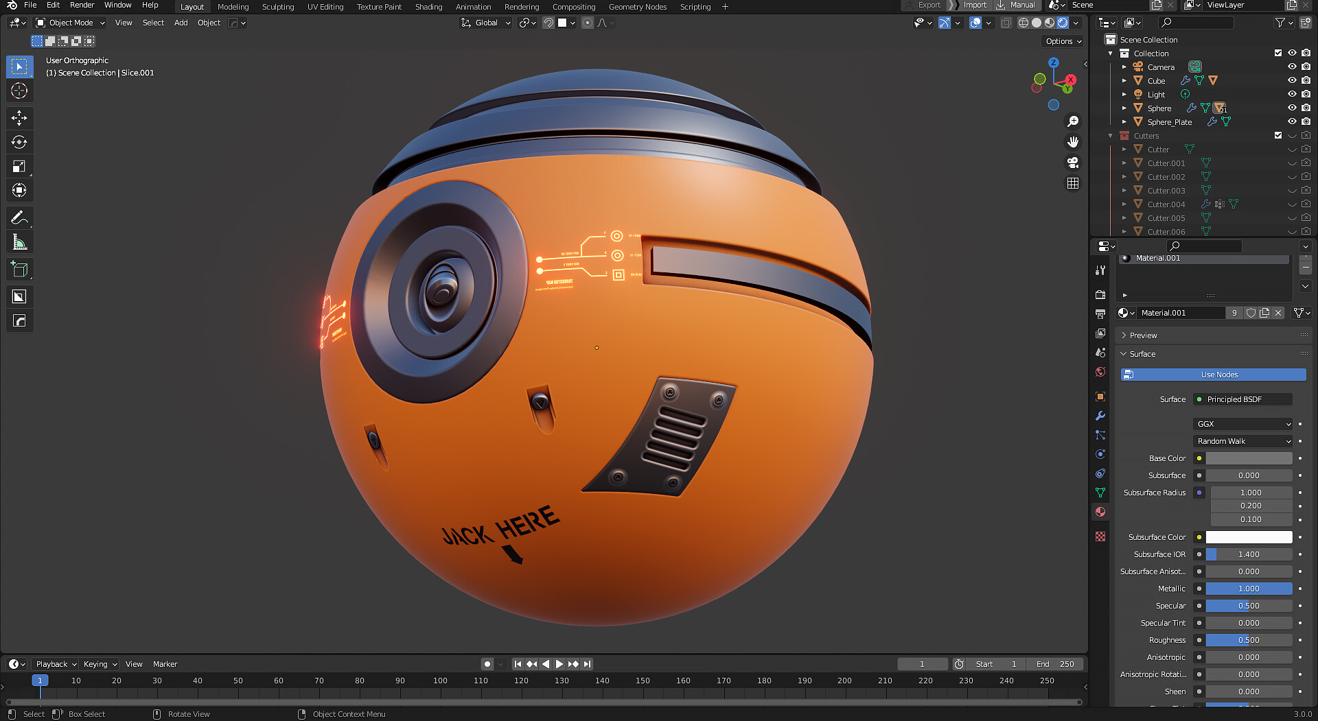Open the Modifier Properties tab (wrench icon)
The height and width of the screenshot is (721, 1318).
pos(1100,416)
